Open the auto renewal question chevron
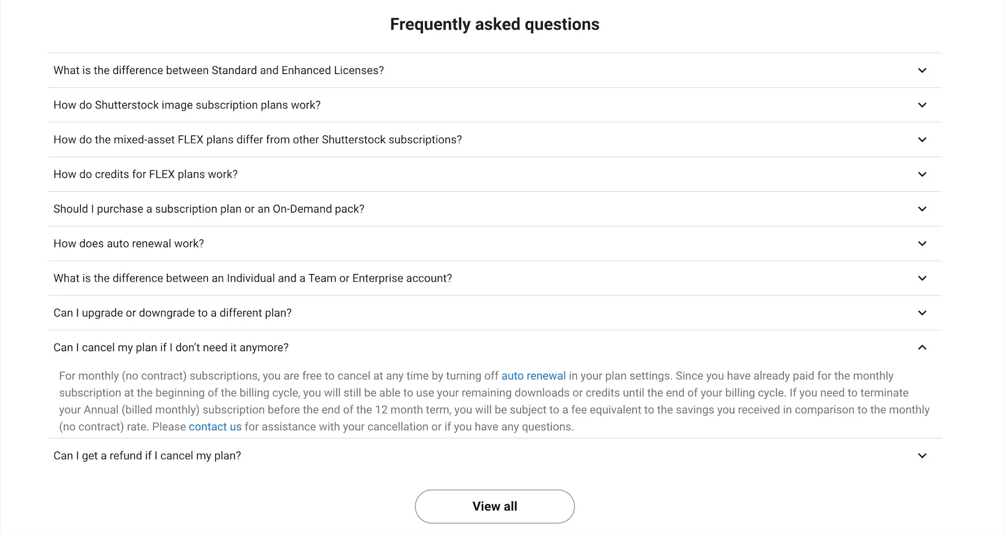Image resolution: width=1004 pixels, height=533 pixels. [922, 243]
